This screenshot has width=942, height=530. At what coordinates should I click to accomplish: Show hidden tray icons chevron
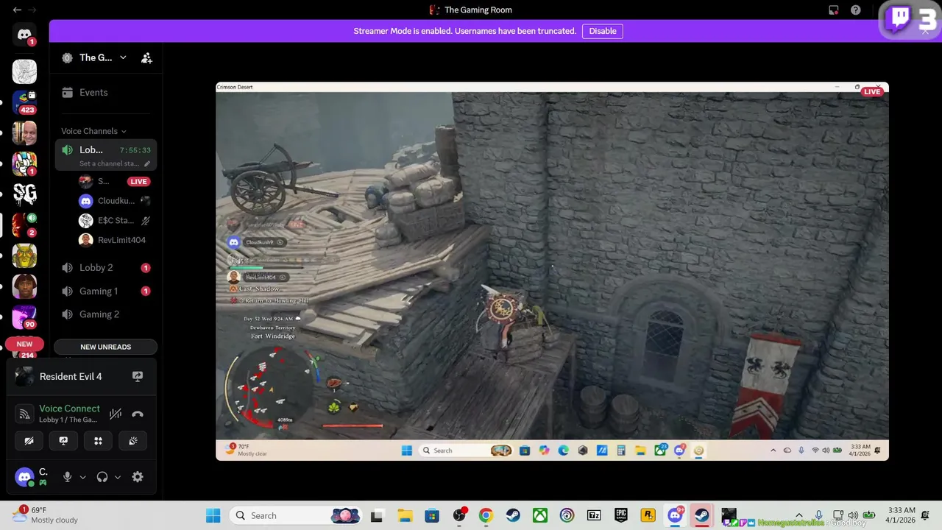[x=799, y=515]
